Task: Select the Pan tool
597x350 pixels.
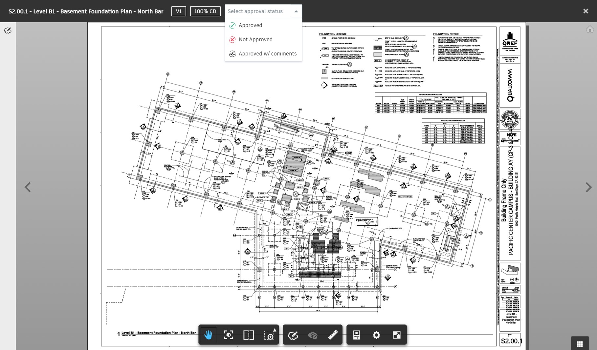Action: coord(208,335)
